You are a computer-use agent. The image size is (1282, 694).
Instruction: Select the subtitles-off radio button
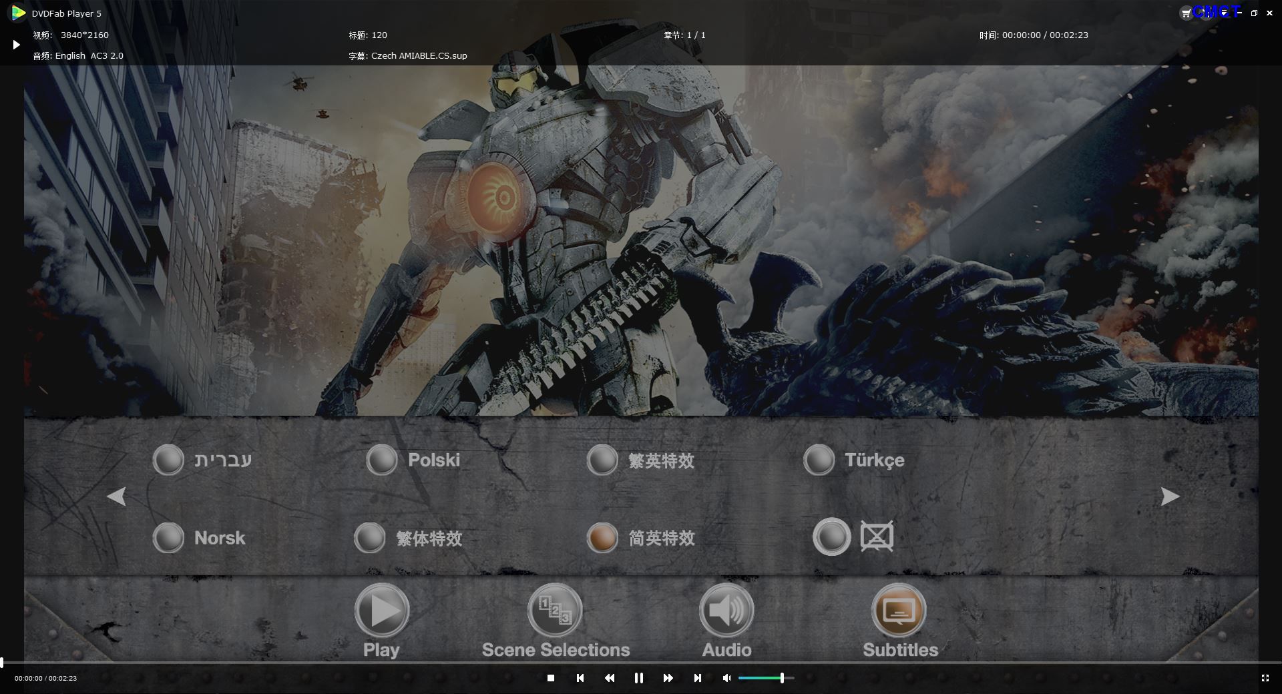831,537
